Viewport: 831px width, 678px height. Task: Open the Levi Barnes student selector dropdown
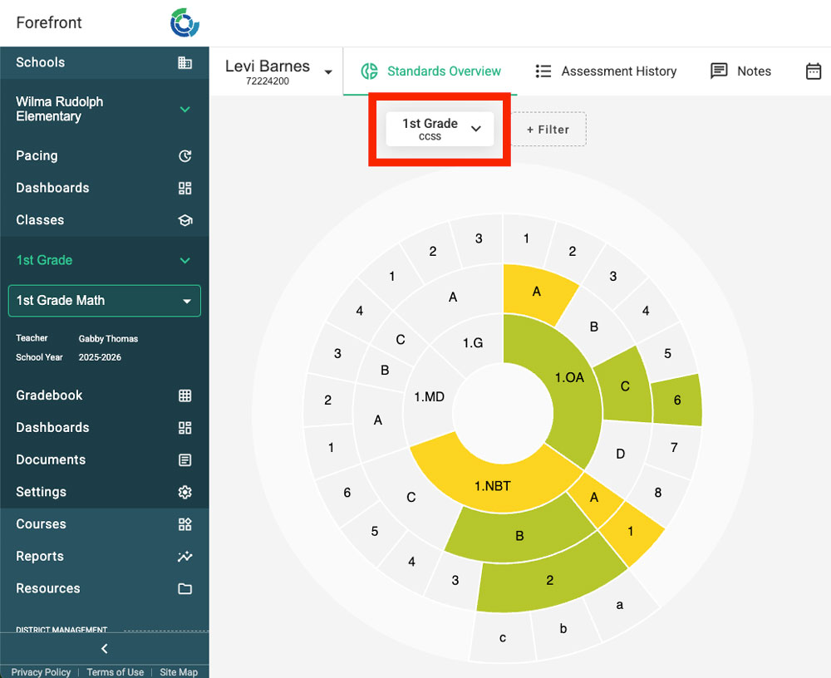(x=327, y=72)
